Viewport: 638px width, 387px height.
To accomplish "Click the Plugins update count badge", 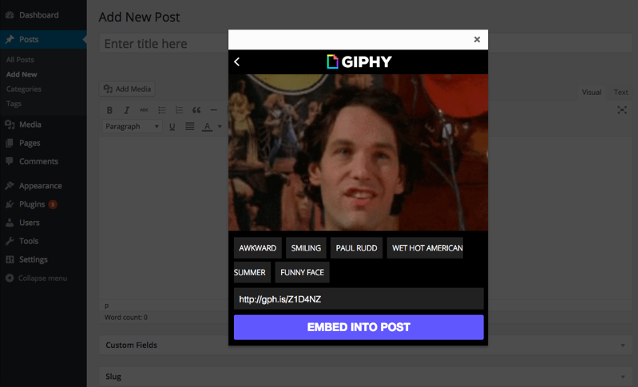I will coord(53,204).
